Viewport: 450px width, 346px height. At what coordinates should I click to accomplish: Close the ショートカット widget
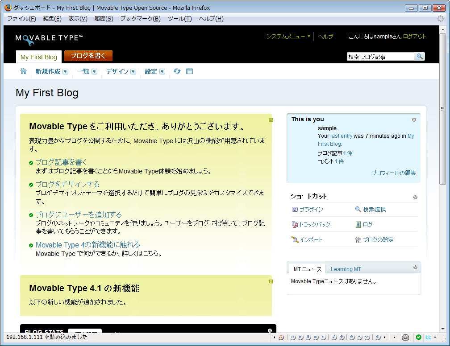[x=415, y=197]
